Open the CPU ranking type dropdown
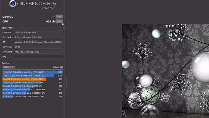This screenshot has height=118, width=209. [x=9, y=67]
